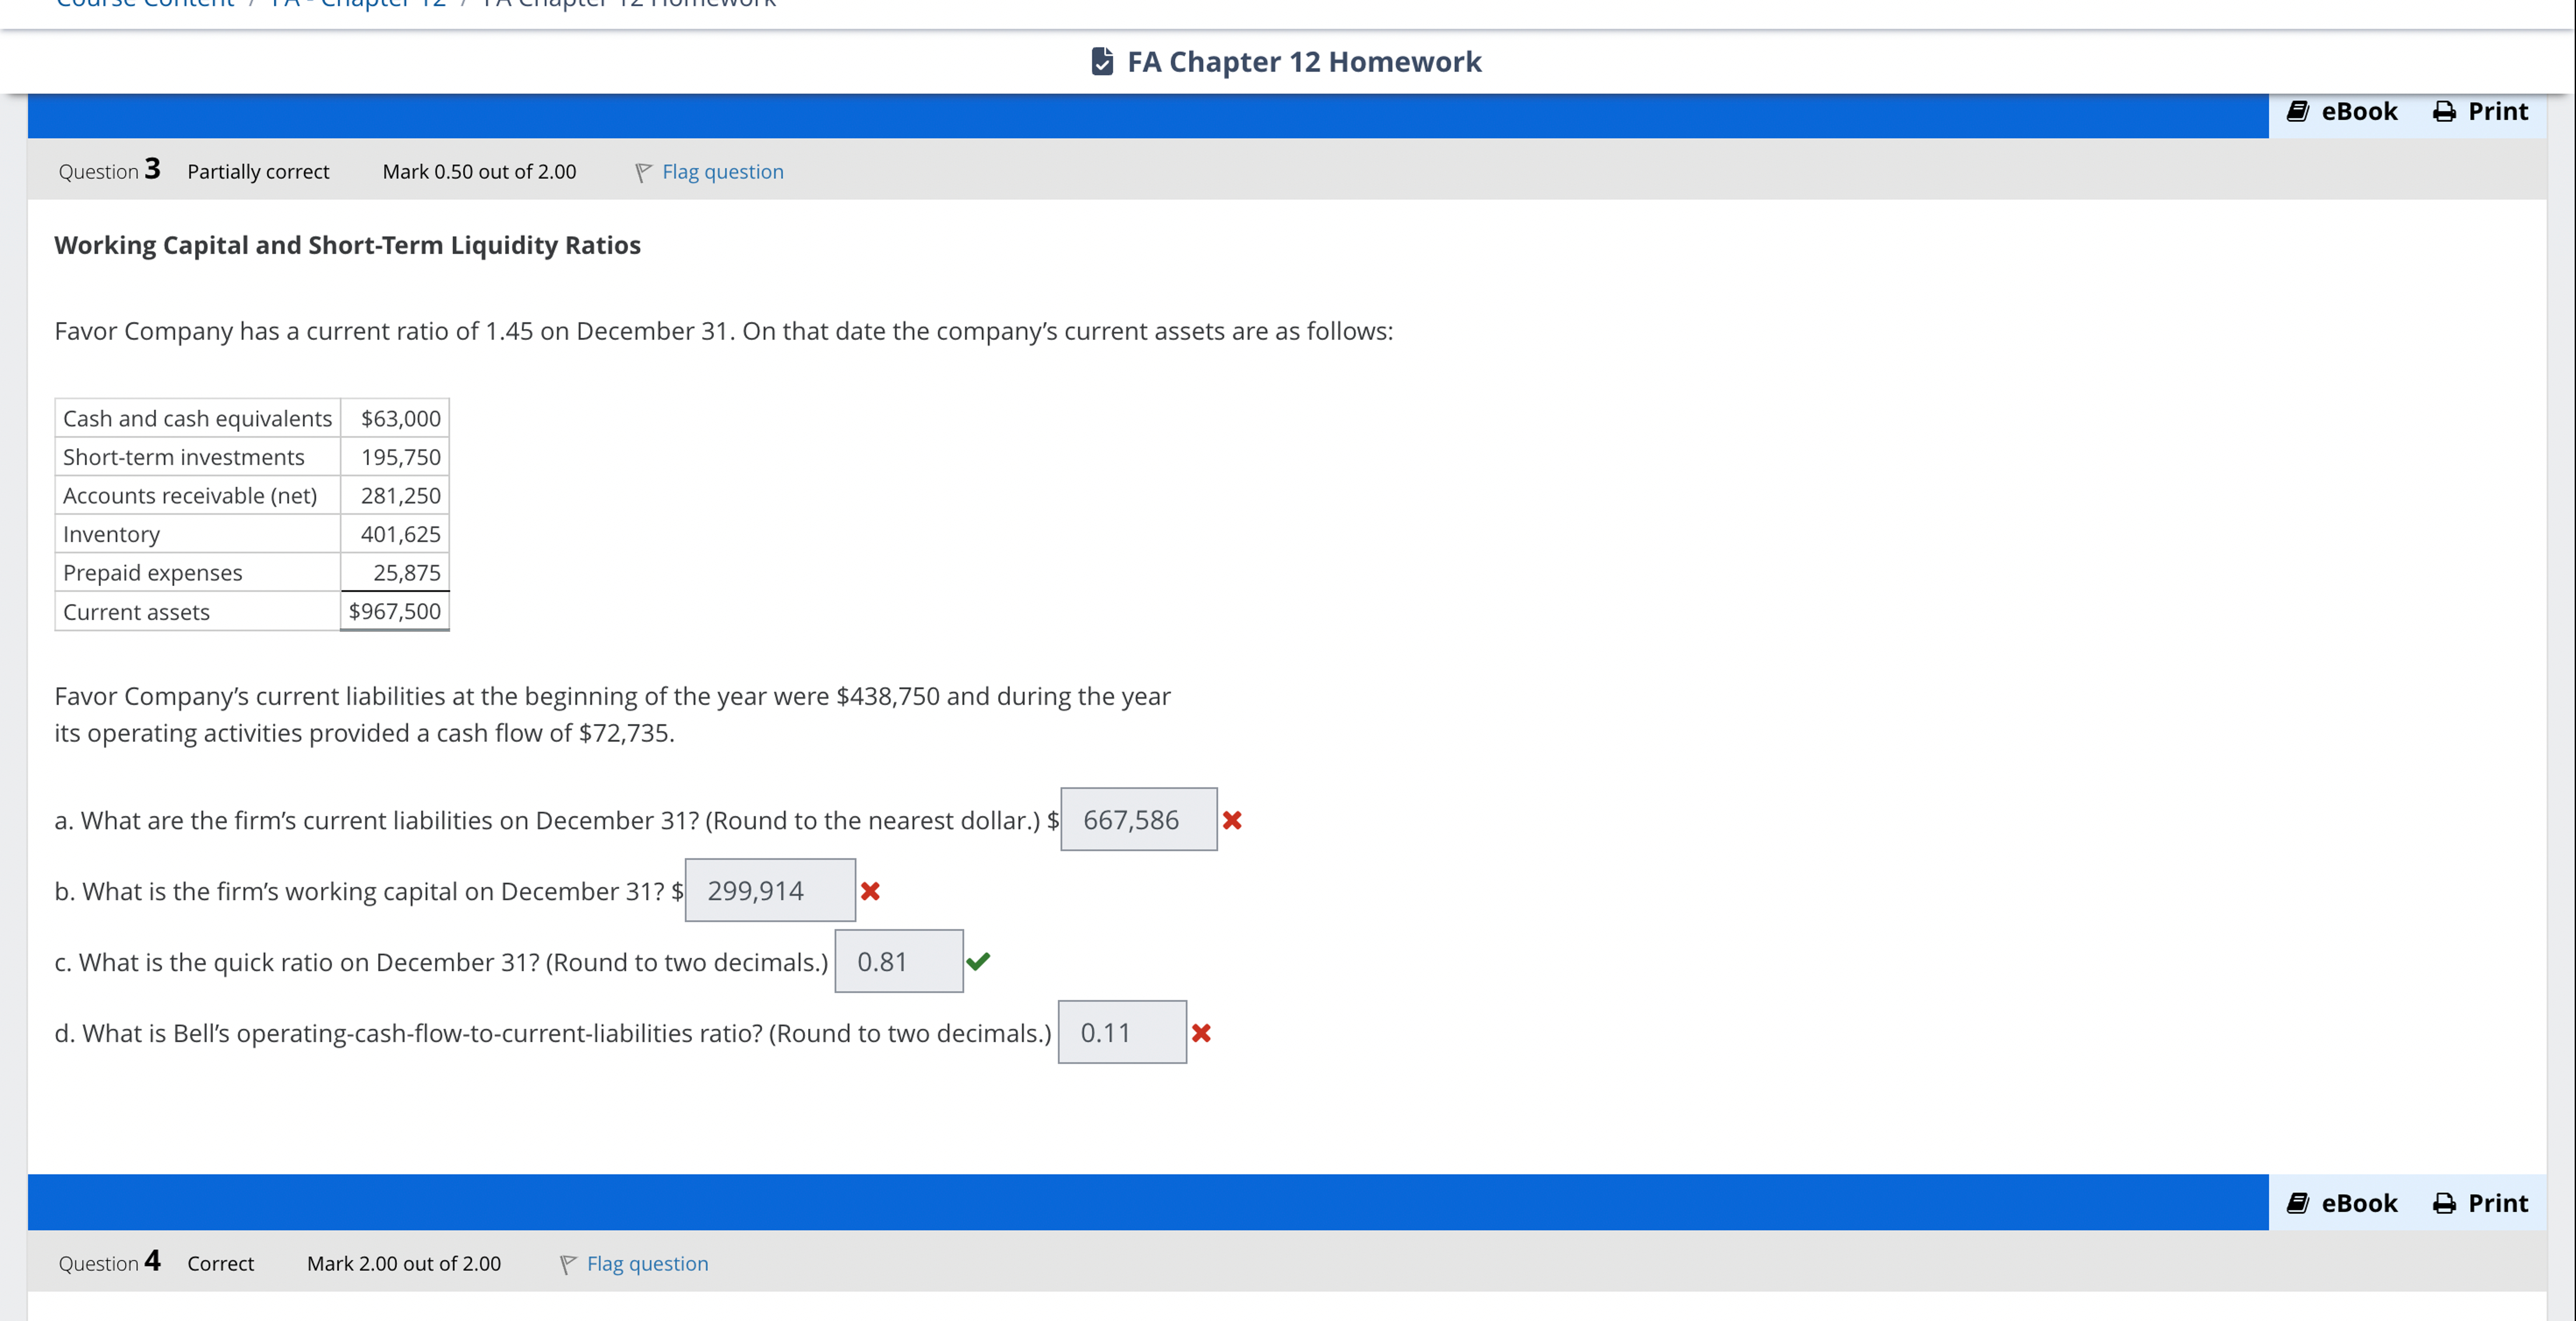
Task: Click the eBook icon in top bar
Action: (2297, 111)
